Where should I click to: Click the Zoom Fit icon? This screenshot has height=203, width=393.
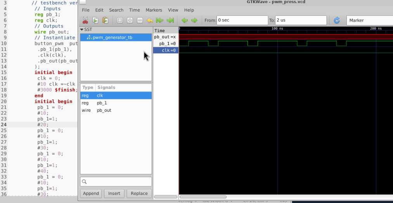[120, 20]
